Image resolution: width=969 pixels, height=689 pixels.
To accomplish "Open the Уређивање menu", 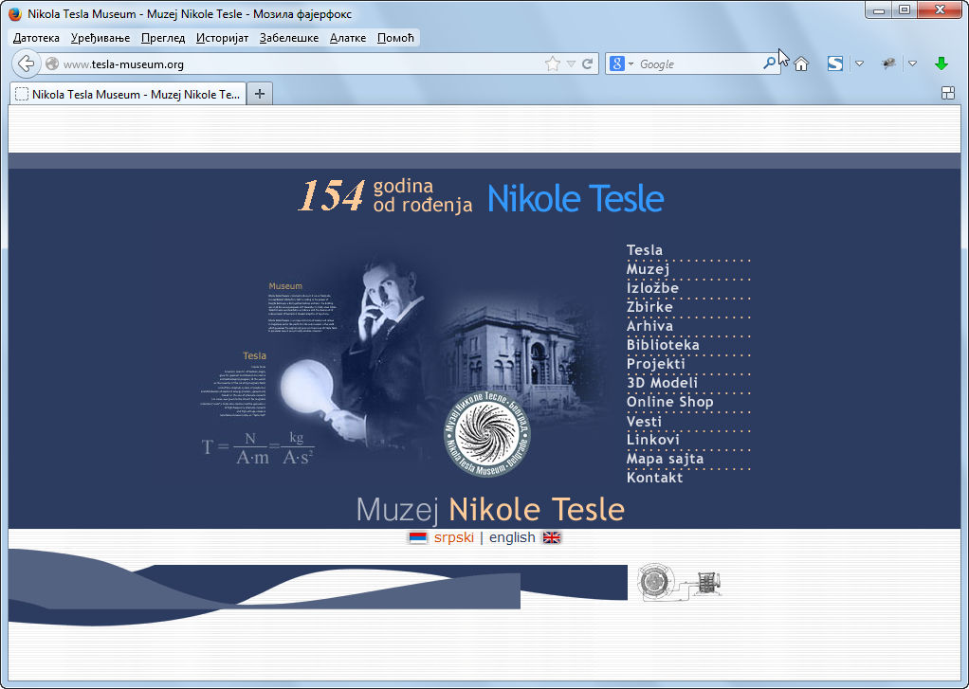I will 101,38.
